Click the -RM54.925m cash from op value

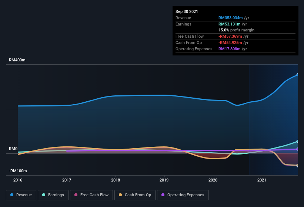[x=230, y=43]
